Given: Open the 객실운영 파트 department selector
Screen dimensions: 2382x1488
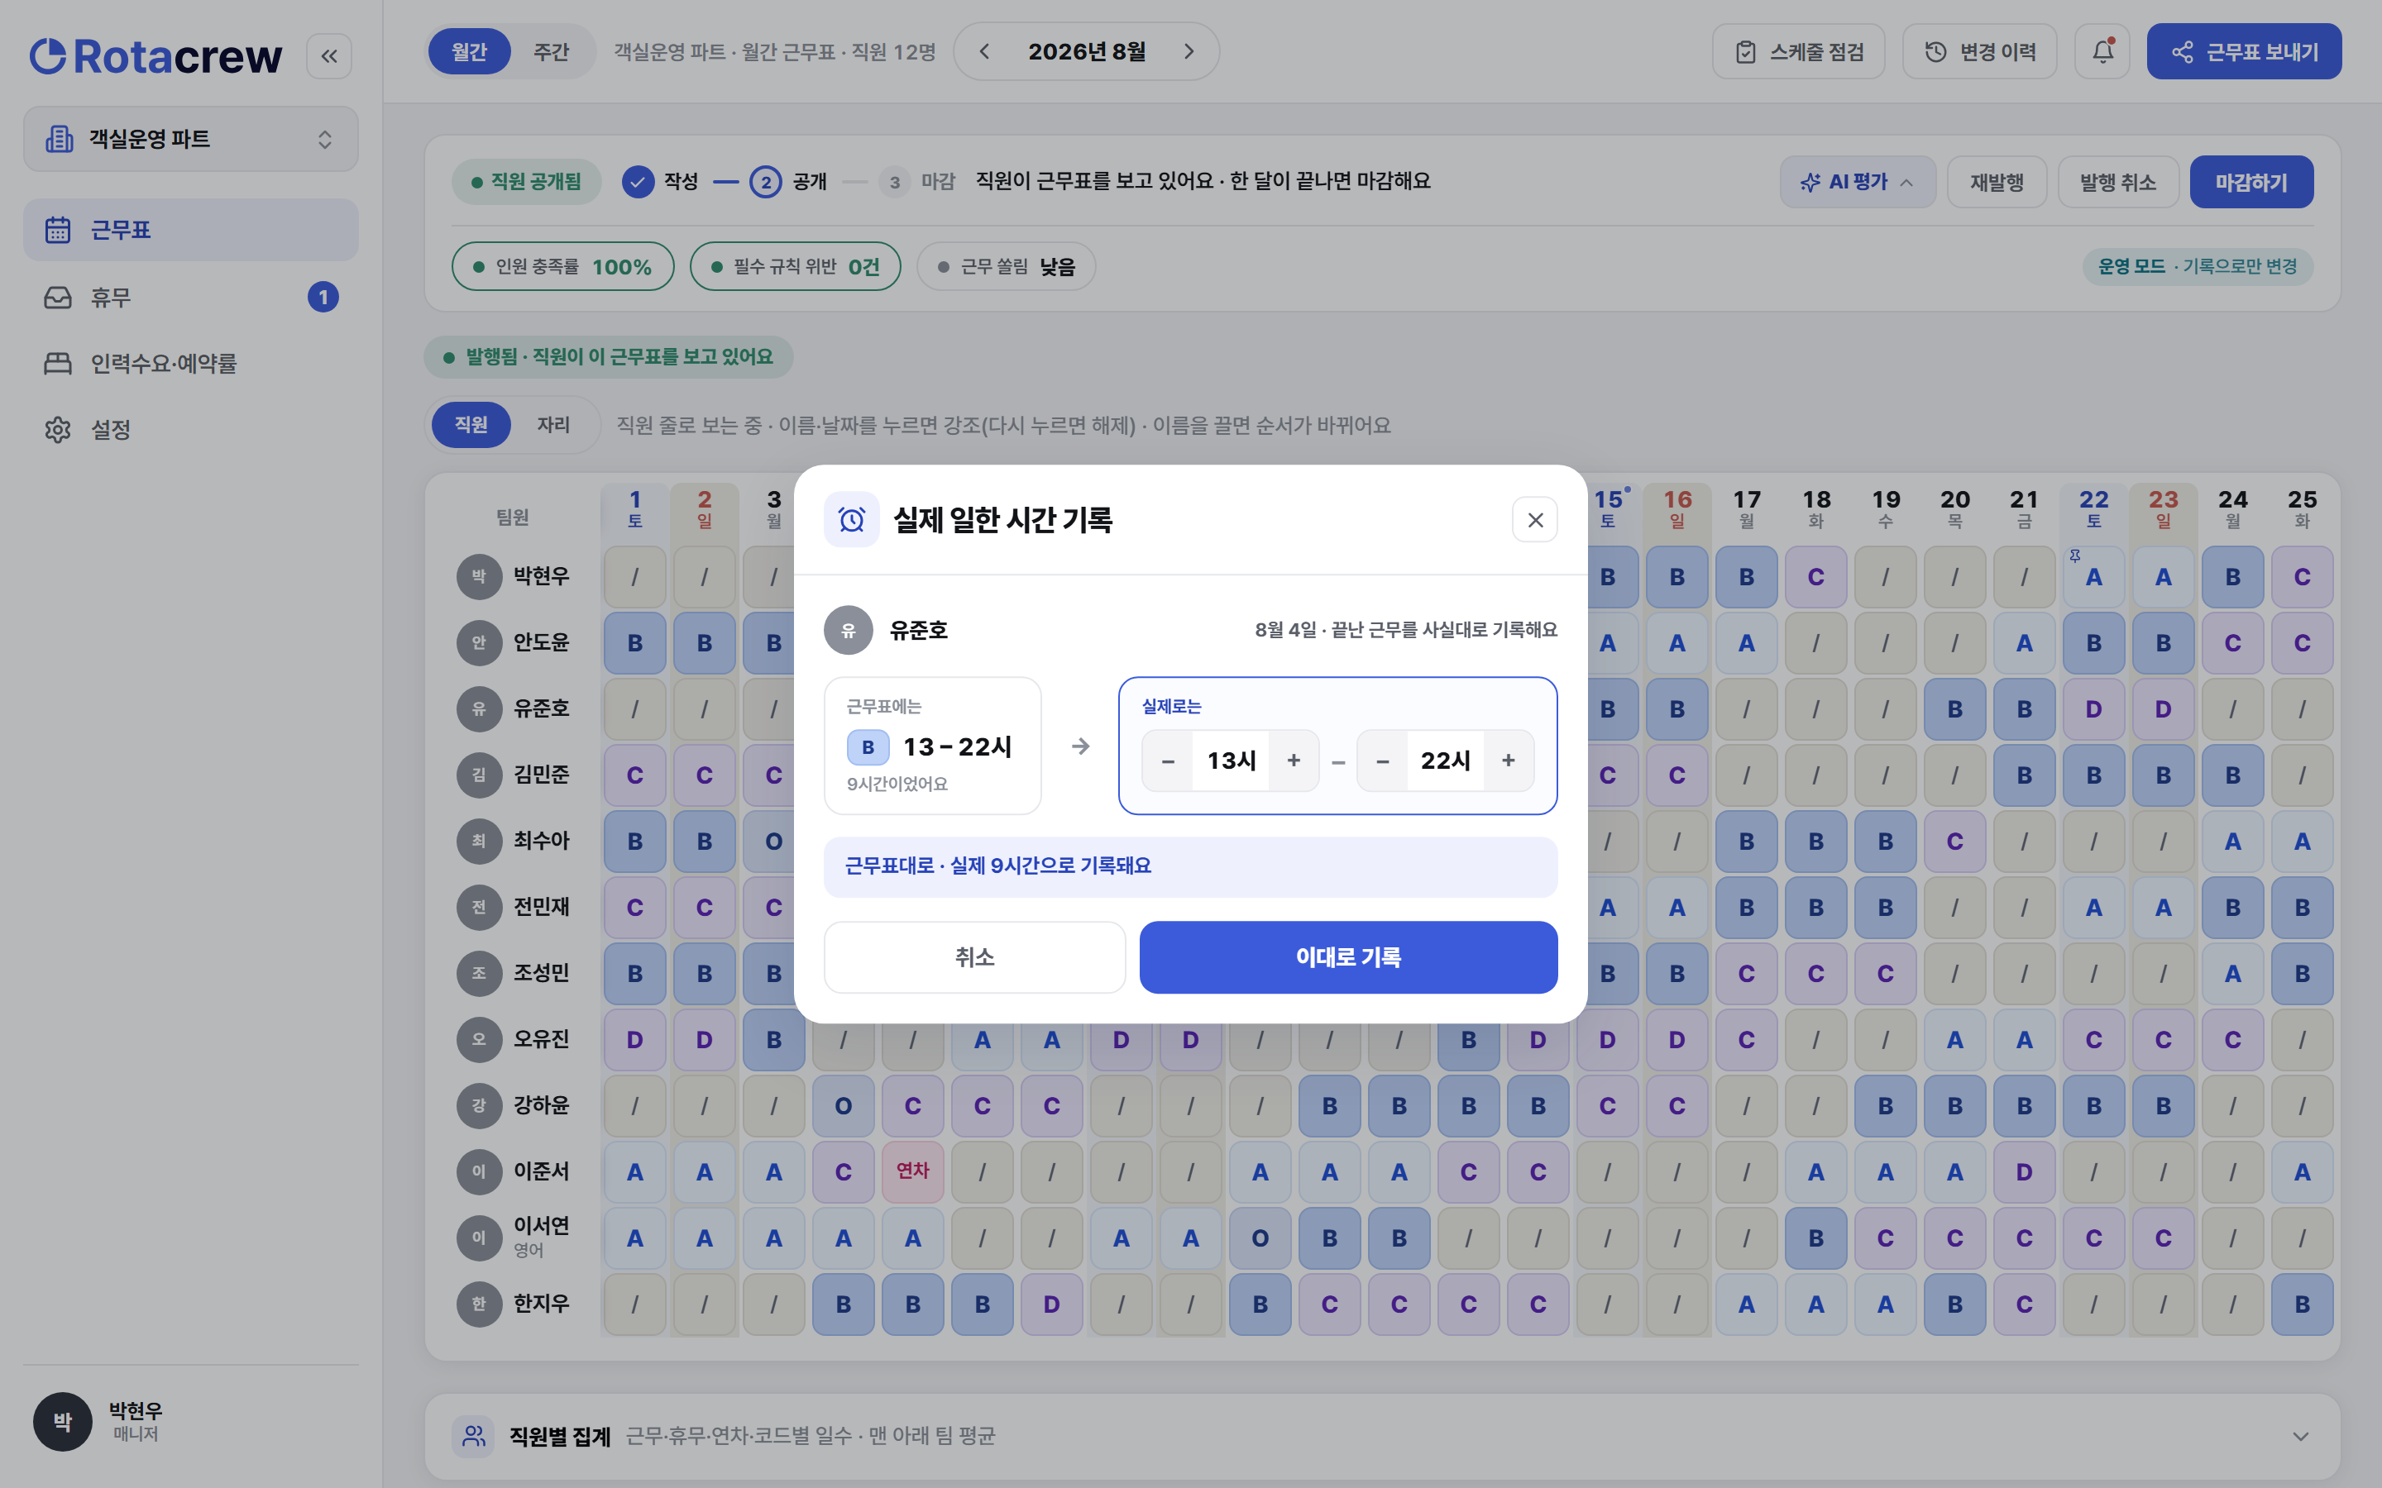Looking at the screenshot, I should click(191, 139).
